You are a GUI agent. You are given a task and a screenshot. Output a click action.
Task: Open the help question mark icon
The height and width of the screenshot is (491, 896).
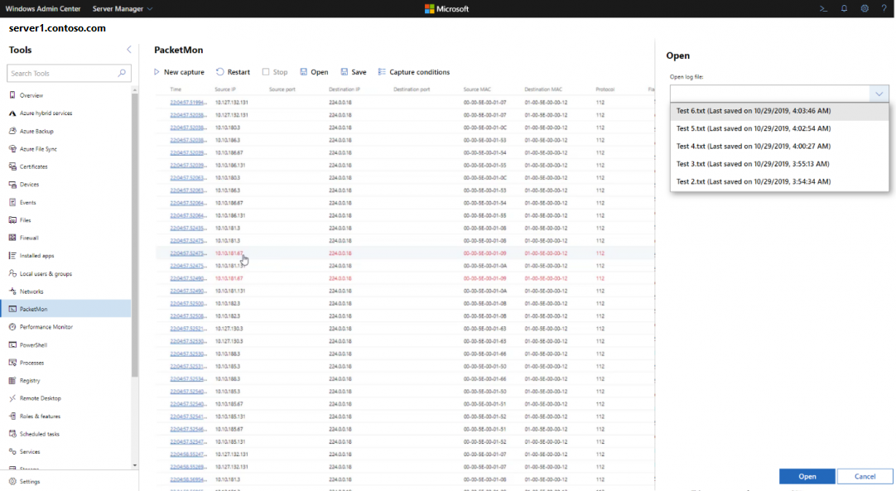[x=884, y=8]
